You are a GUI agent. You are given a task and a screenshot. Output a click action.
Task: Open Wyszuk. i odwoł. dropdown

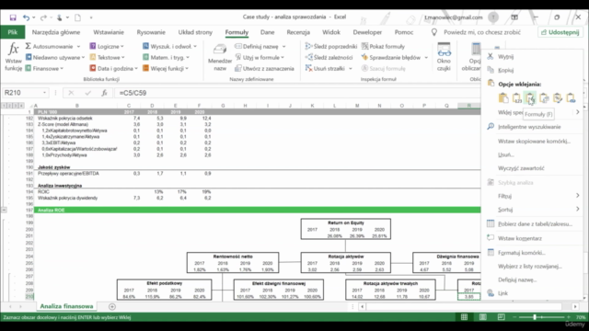pos(169,47)
